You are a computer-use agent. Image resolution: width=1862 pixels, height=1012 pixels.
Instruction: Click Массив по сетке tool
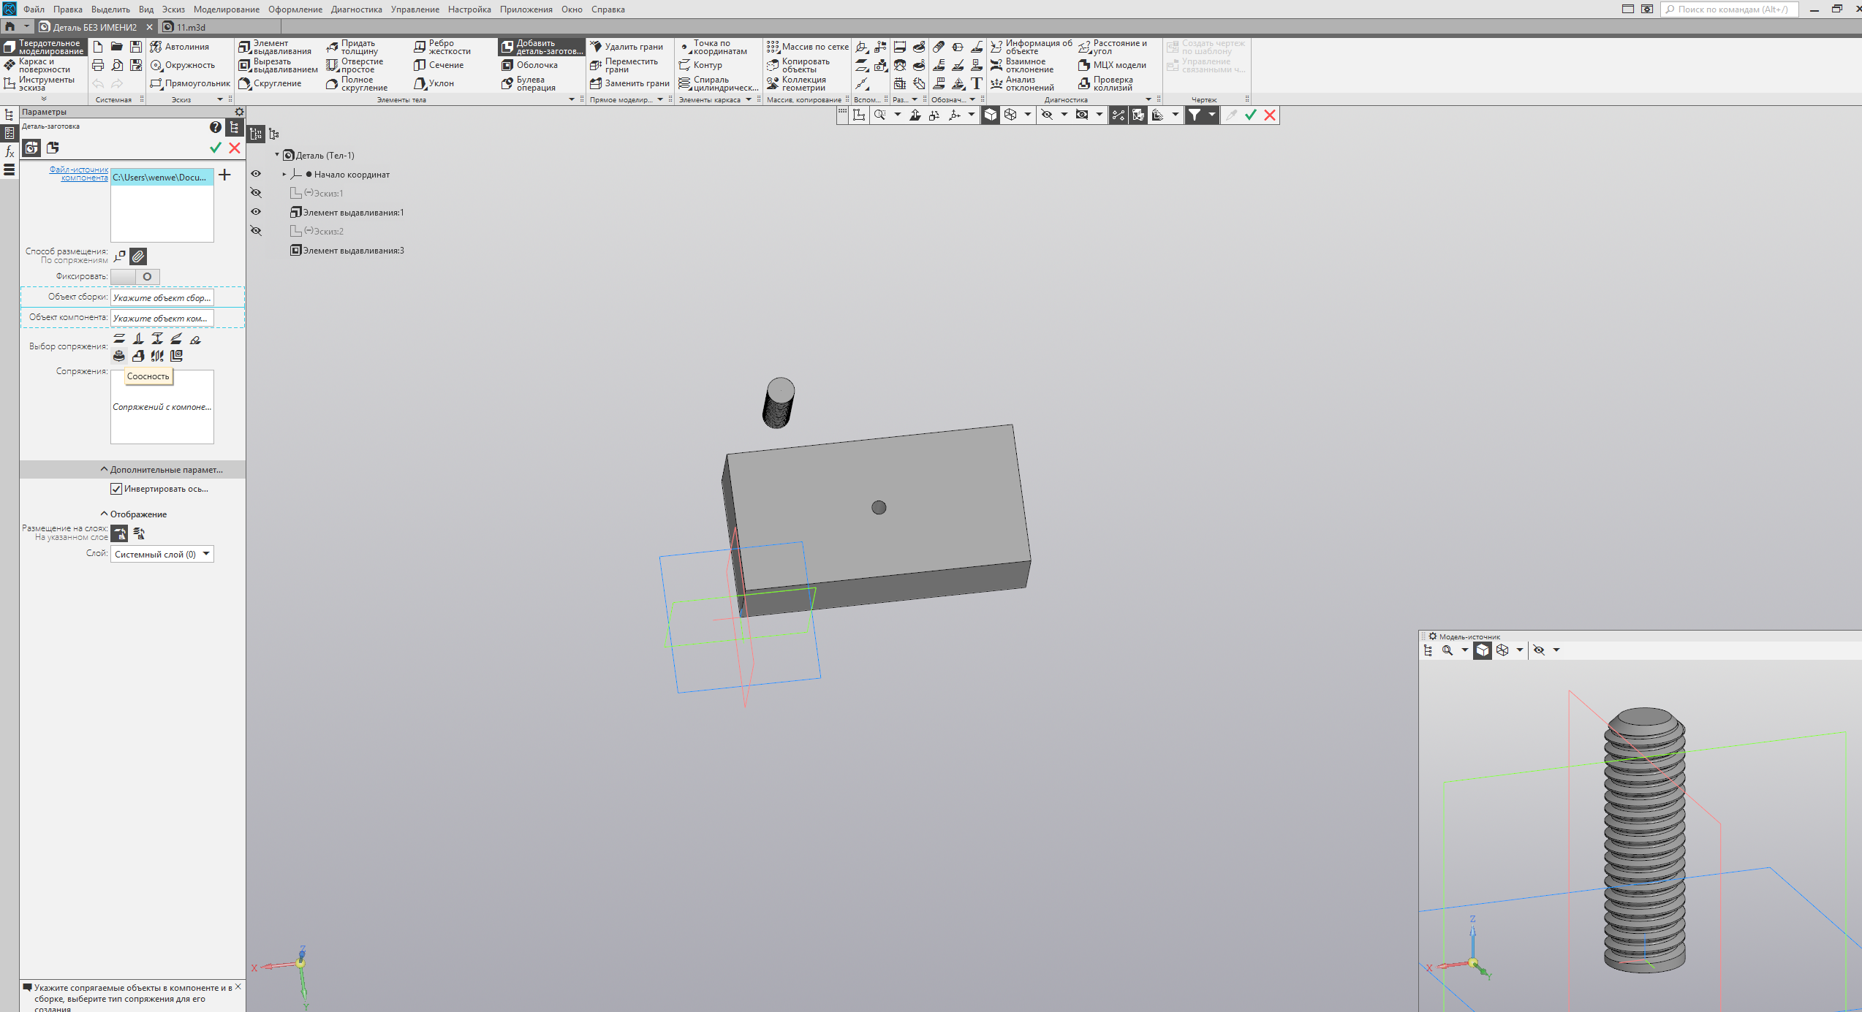point(807,47)
